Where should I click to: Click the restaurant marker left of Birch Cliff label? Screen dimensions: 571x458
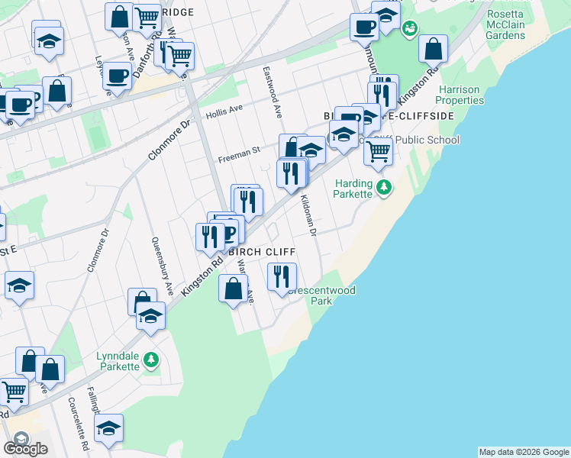point(210,237)
